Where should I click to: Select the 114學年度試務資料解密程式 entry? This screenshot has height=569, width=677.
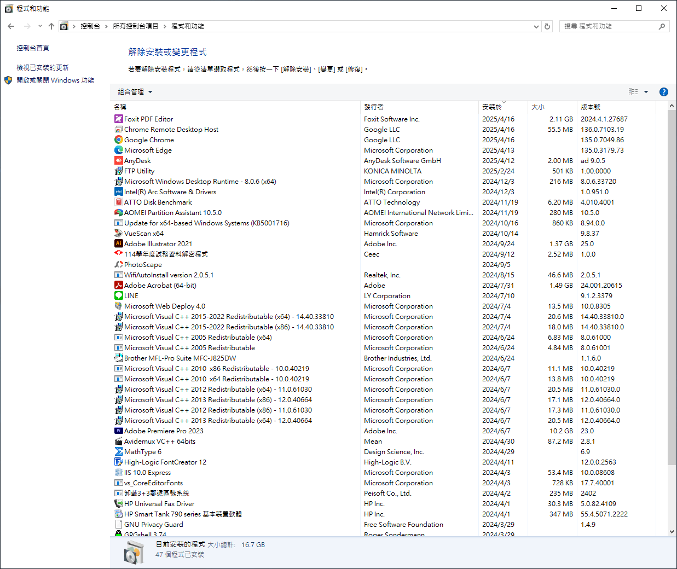(384, 254)
